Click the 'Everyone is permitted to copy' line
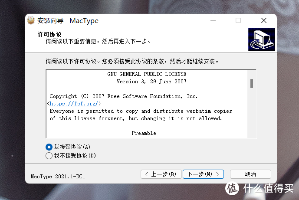Viewport: 299px width, 200px height. pyautogui.click(x=141, y=111)
